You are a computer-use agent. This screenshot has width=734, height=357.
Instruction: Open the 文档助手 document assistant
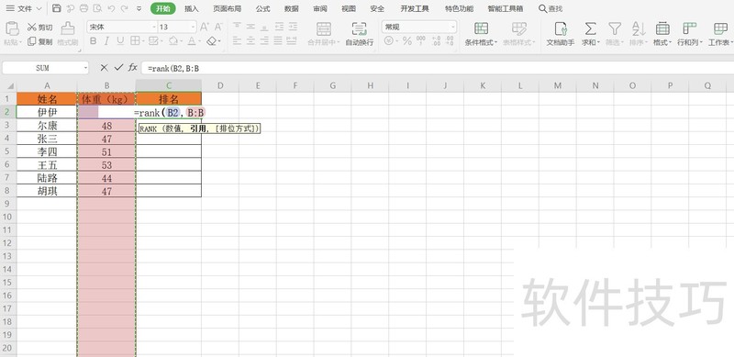pos(561,29)
